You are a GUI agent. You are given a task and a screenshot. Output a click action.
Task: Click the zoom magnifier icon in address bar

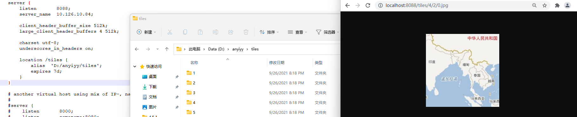click(x=534, y=5)
